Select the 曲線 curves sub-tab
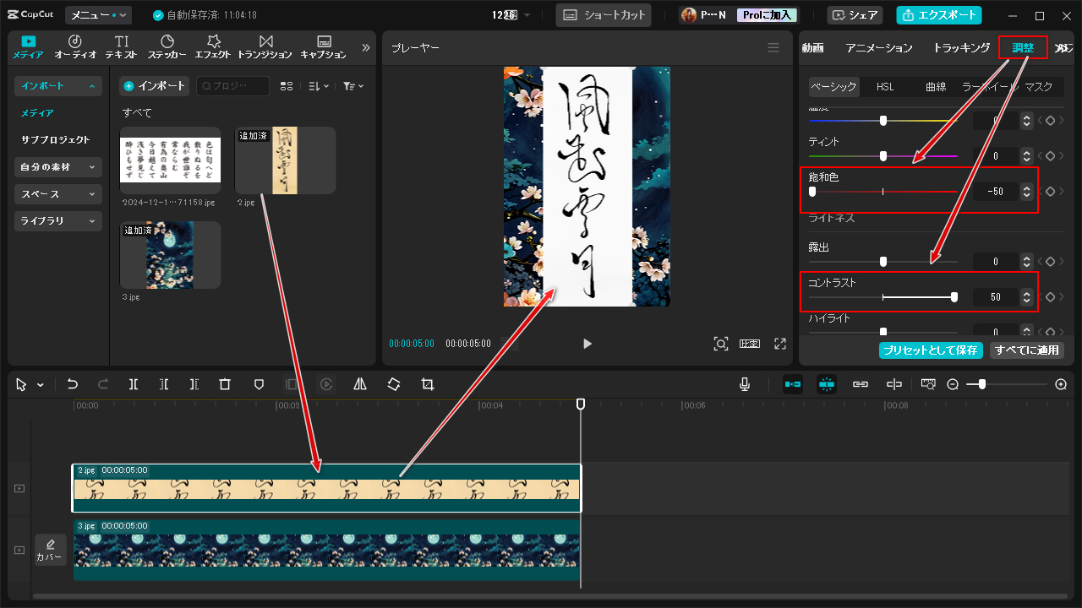The width and height of the screenshot is (1082, 608). (935, 86)
